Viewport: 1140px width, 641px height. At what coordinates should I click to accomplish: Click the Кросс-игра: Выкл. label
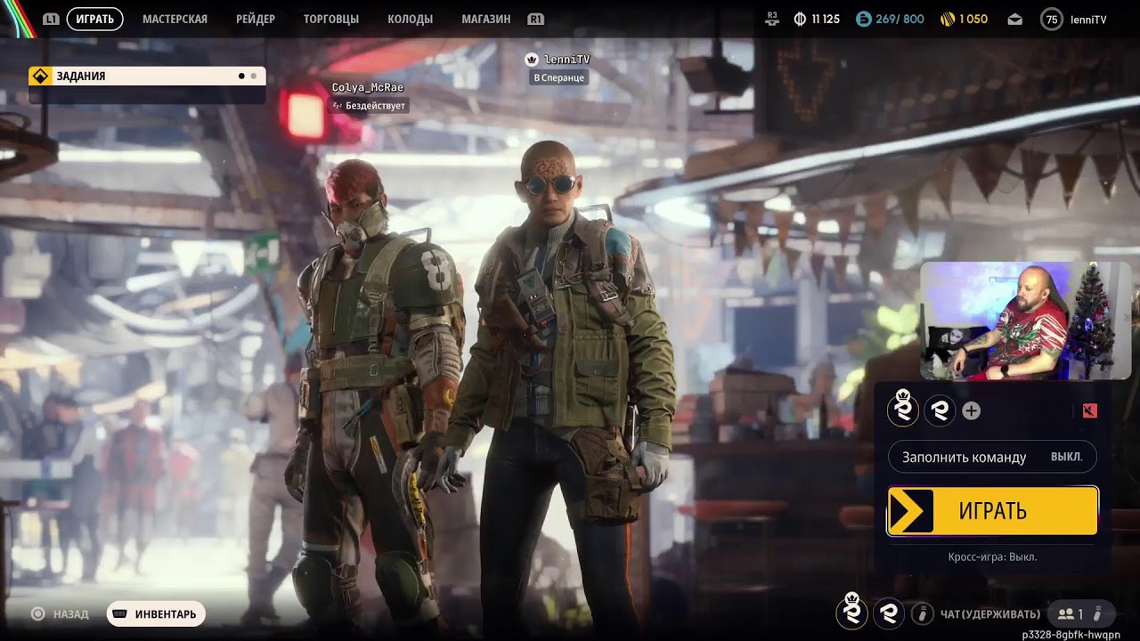pyautogui.click(x=992, y=556)
